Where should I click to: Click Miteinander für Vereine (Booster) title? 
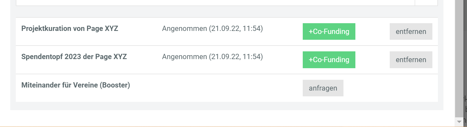[76, 85]
